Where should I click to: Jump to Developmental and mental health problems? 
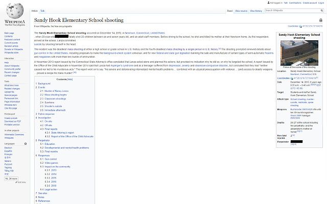click(x=67, y=148)
